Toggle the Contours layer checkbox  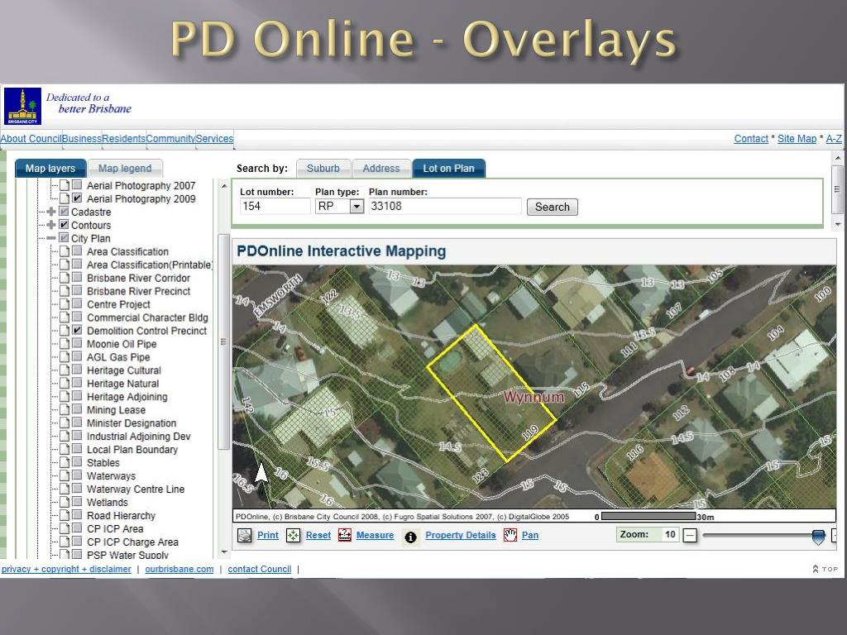pos(64,225)
